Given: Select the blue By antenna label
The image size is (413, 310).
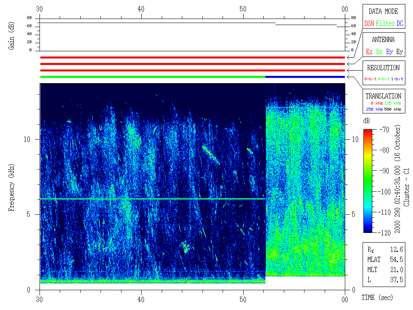Looking at the screenshot, I should 389,52.
